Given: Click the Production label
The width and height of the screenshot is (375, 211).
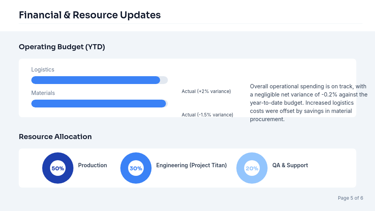Looking at the screenshot, I should [93, 165].
